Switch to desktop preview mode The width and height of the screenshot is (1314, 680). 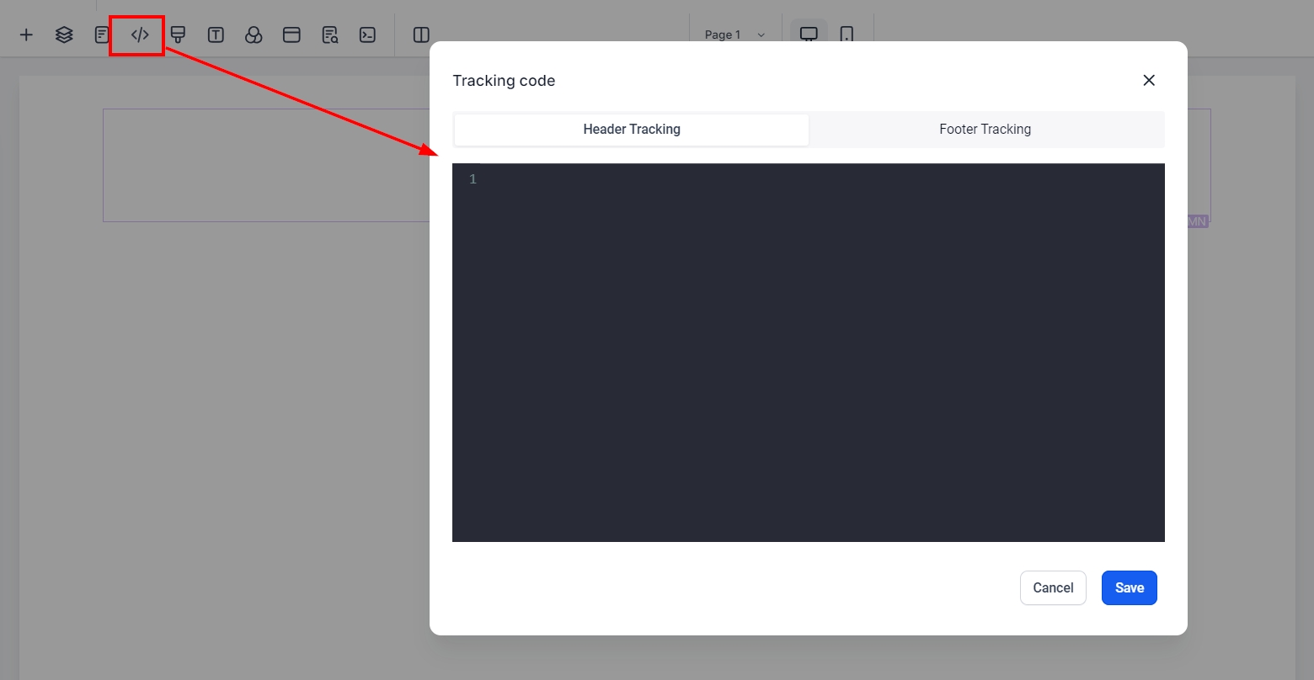pyautogui.click(x=809, y=35)
